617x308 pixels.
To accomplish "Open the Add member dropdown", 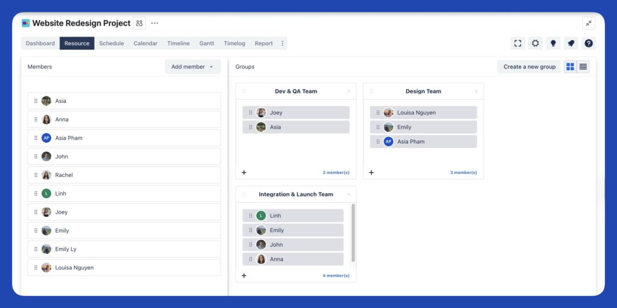I will 193,67.
